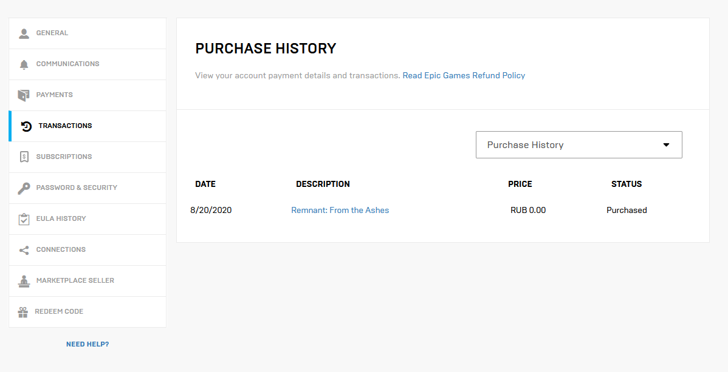
Task: Read Epic Games Refund Policy link
Action: [464, 76]
